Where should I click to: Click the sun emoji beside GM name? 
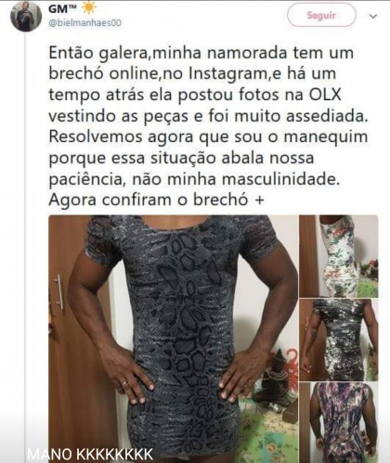pyautogui.click(x=89, y=8)
